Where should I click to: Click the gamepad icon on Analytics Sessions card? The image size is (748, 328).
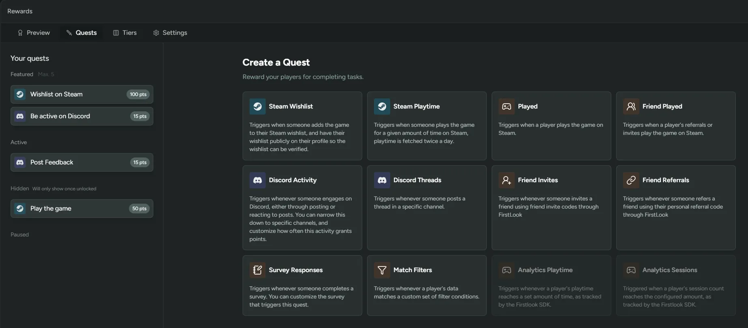tap(631, 270)
